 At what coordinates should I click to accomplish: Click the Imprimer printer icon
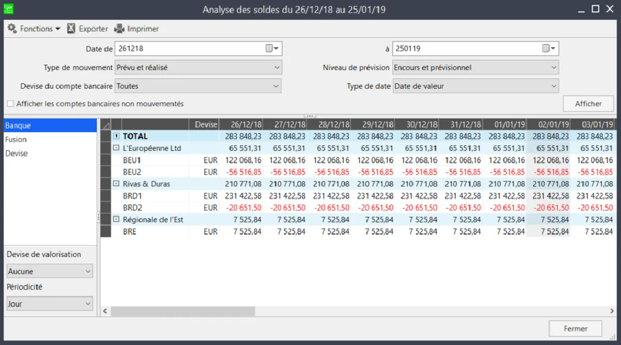[120, 29]
